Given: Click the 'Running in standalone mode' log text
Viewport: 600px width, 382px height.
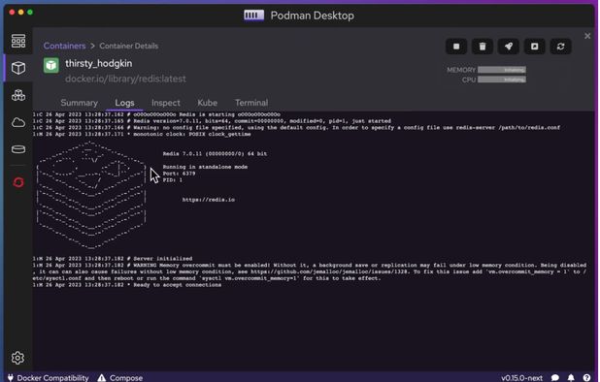Looking at the screenshot, I should (x=205, y=167).
